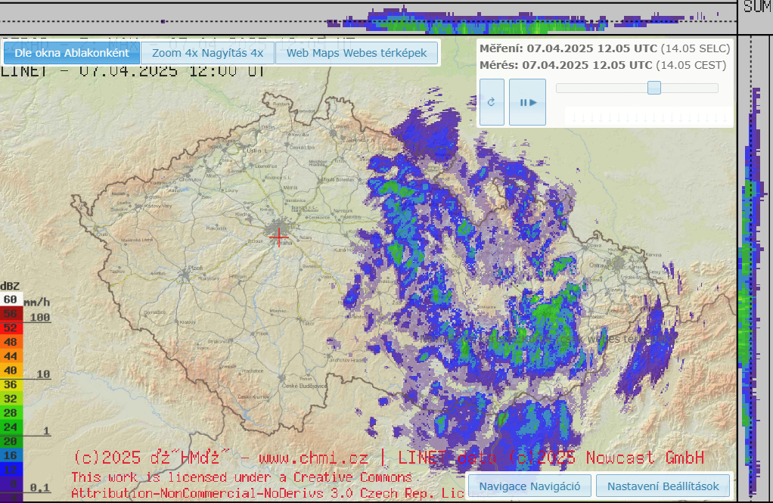The height and width of the screenshot is (503, 773).
Task: Click the row of timeline arrow markers
Action: pyautogui.click(x=647, y=117)
